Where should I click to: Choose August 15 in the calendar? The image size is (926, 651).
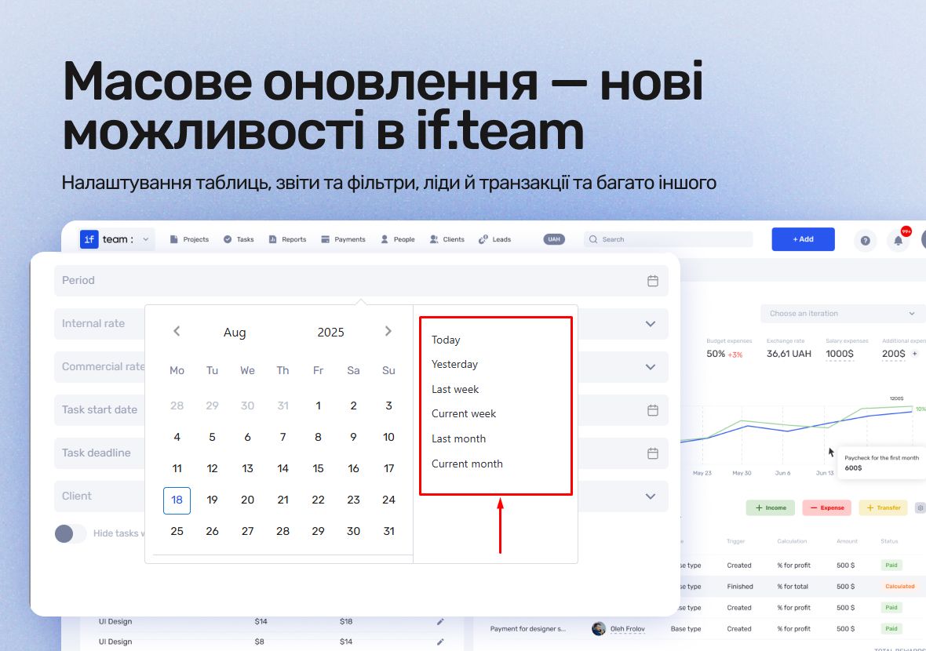pyautogui.click(x=319, y=468)
